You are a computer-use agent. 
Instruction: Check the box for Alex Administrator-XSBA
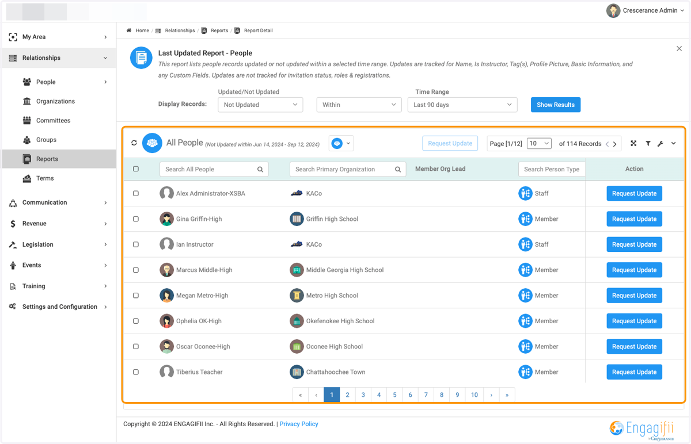coord(136,193)
